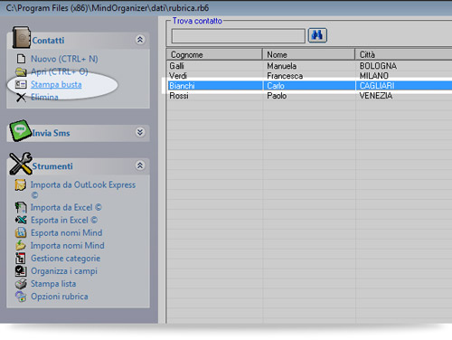The height and width of the screenshot is (340, 452).
Task: Click the Esporta in Excel icon
Action: 21,220
